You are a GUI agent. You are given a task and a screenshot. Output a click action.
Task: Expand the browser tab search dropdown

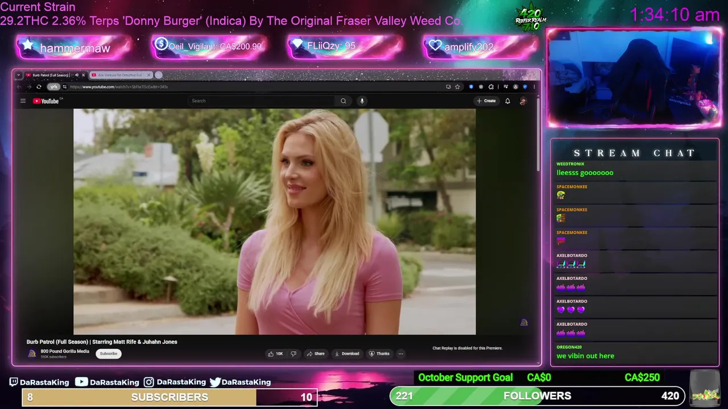tap(18, 75)
